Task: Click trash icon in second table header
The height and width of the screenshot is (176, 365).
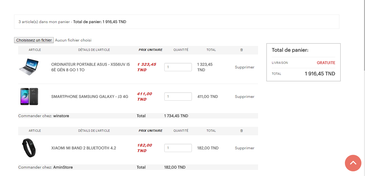Action: pyautogui.click(x=241, y=131)
